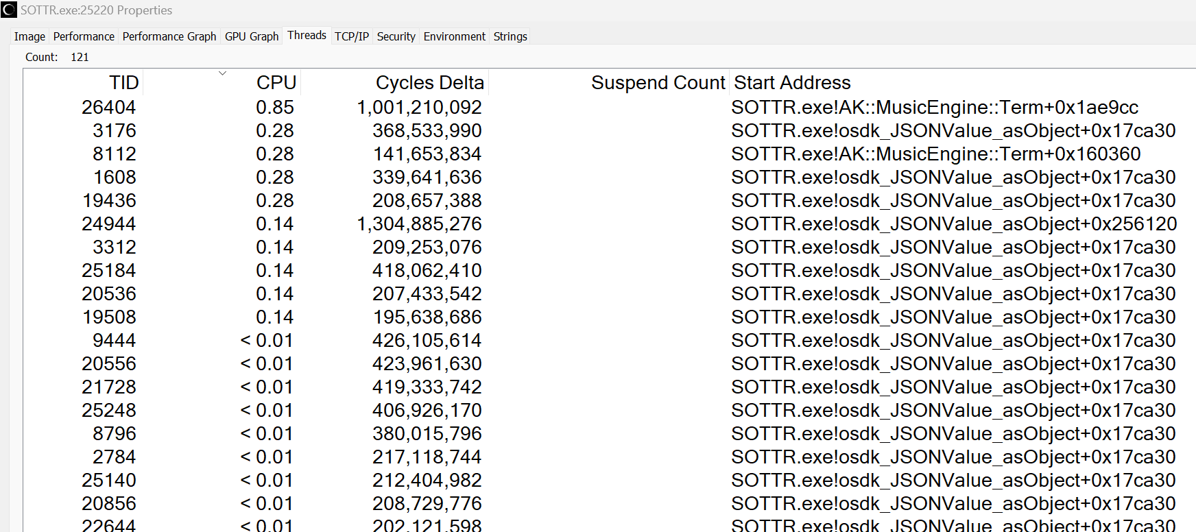Click Cycles Delta value 426,105,614
Screen dimensions: 1196x532
tap(427, 340)
